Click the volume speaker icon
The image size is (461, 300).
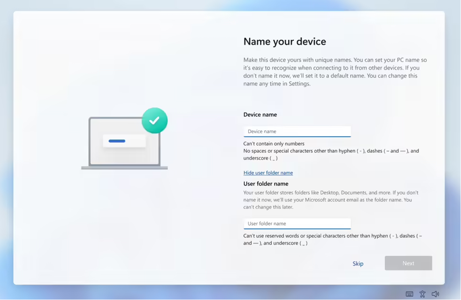[435, 294]
